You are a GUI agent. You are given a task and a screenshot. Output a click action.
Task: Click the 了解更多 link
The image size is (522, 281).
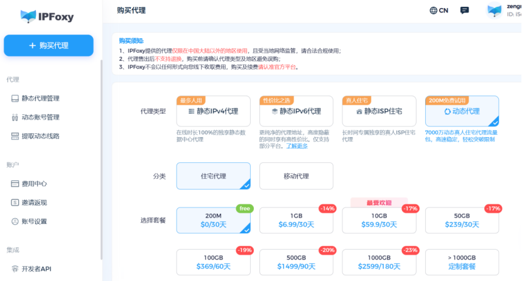point(298,146)
